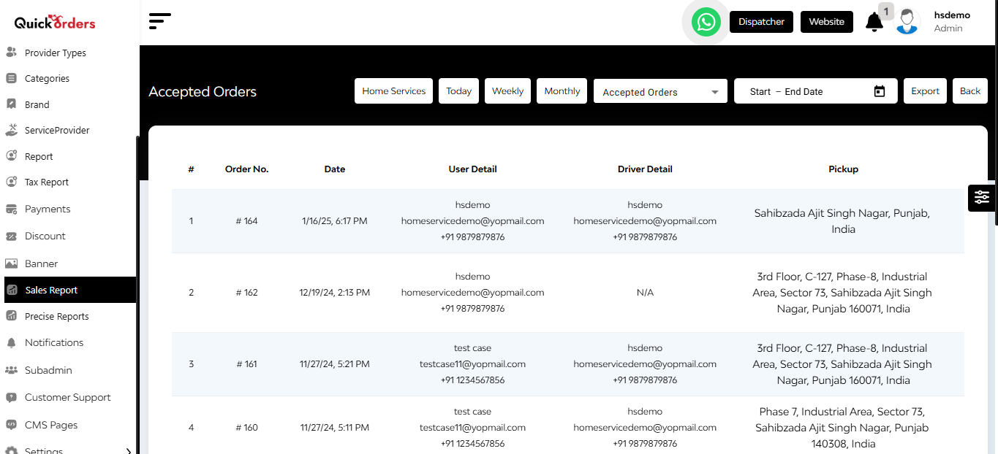Click order number # 161

[x=247, y=363]
